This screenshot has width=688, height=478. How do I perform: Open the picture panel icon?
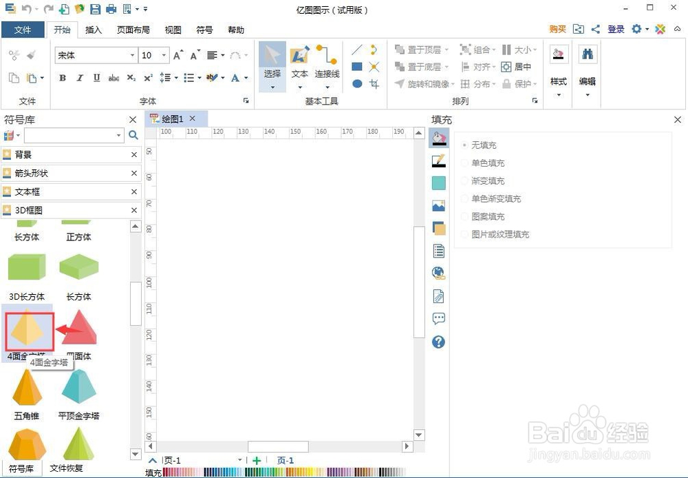(438, 206)
